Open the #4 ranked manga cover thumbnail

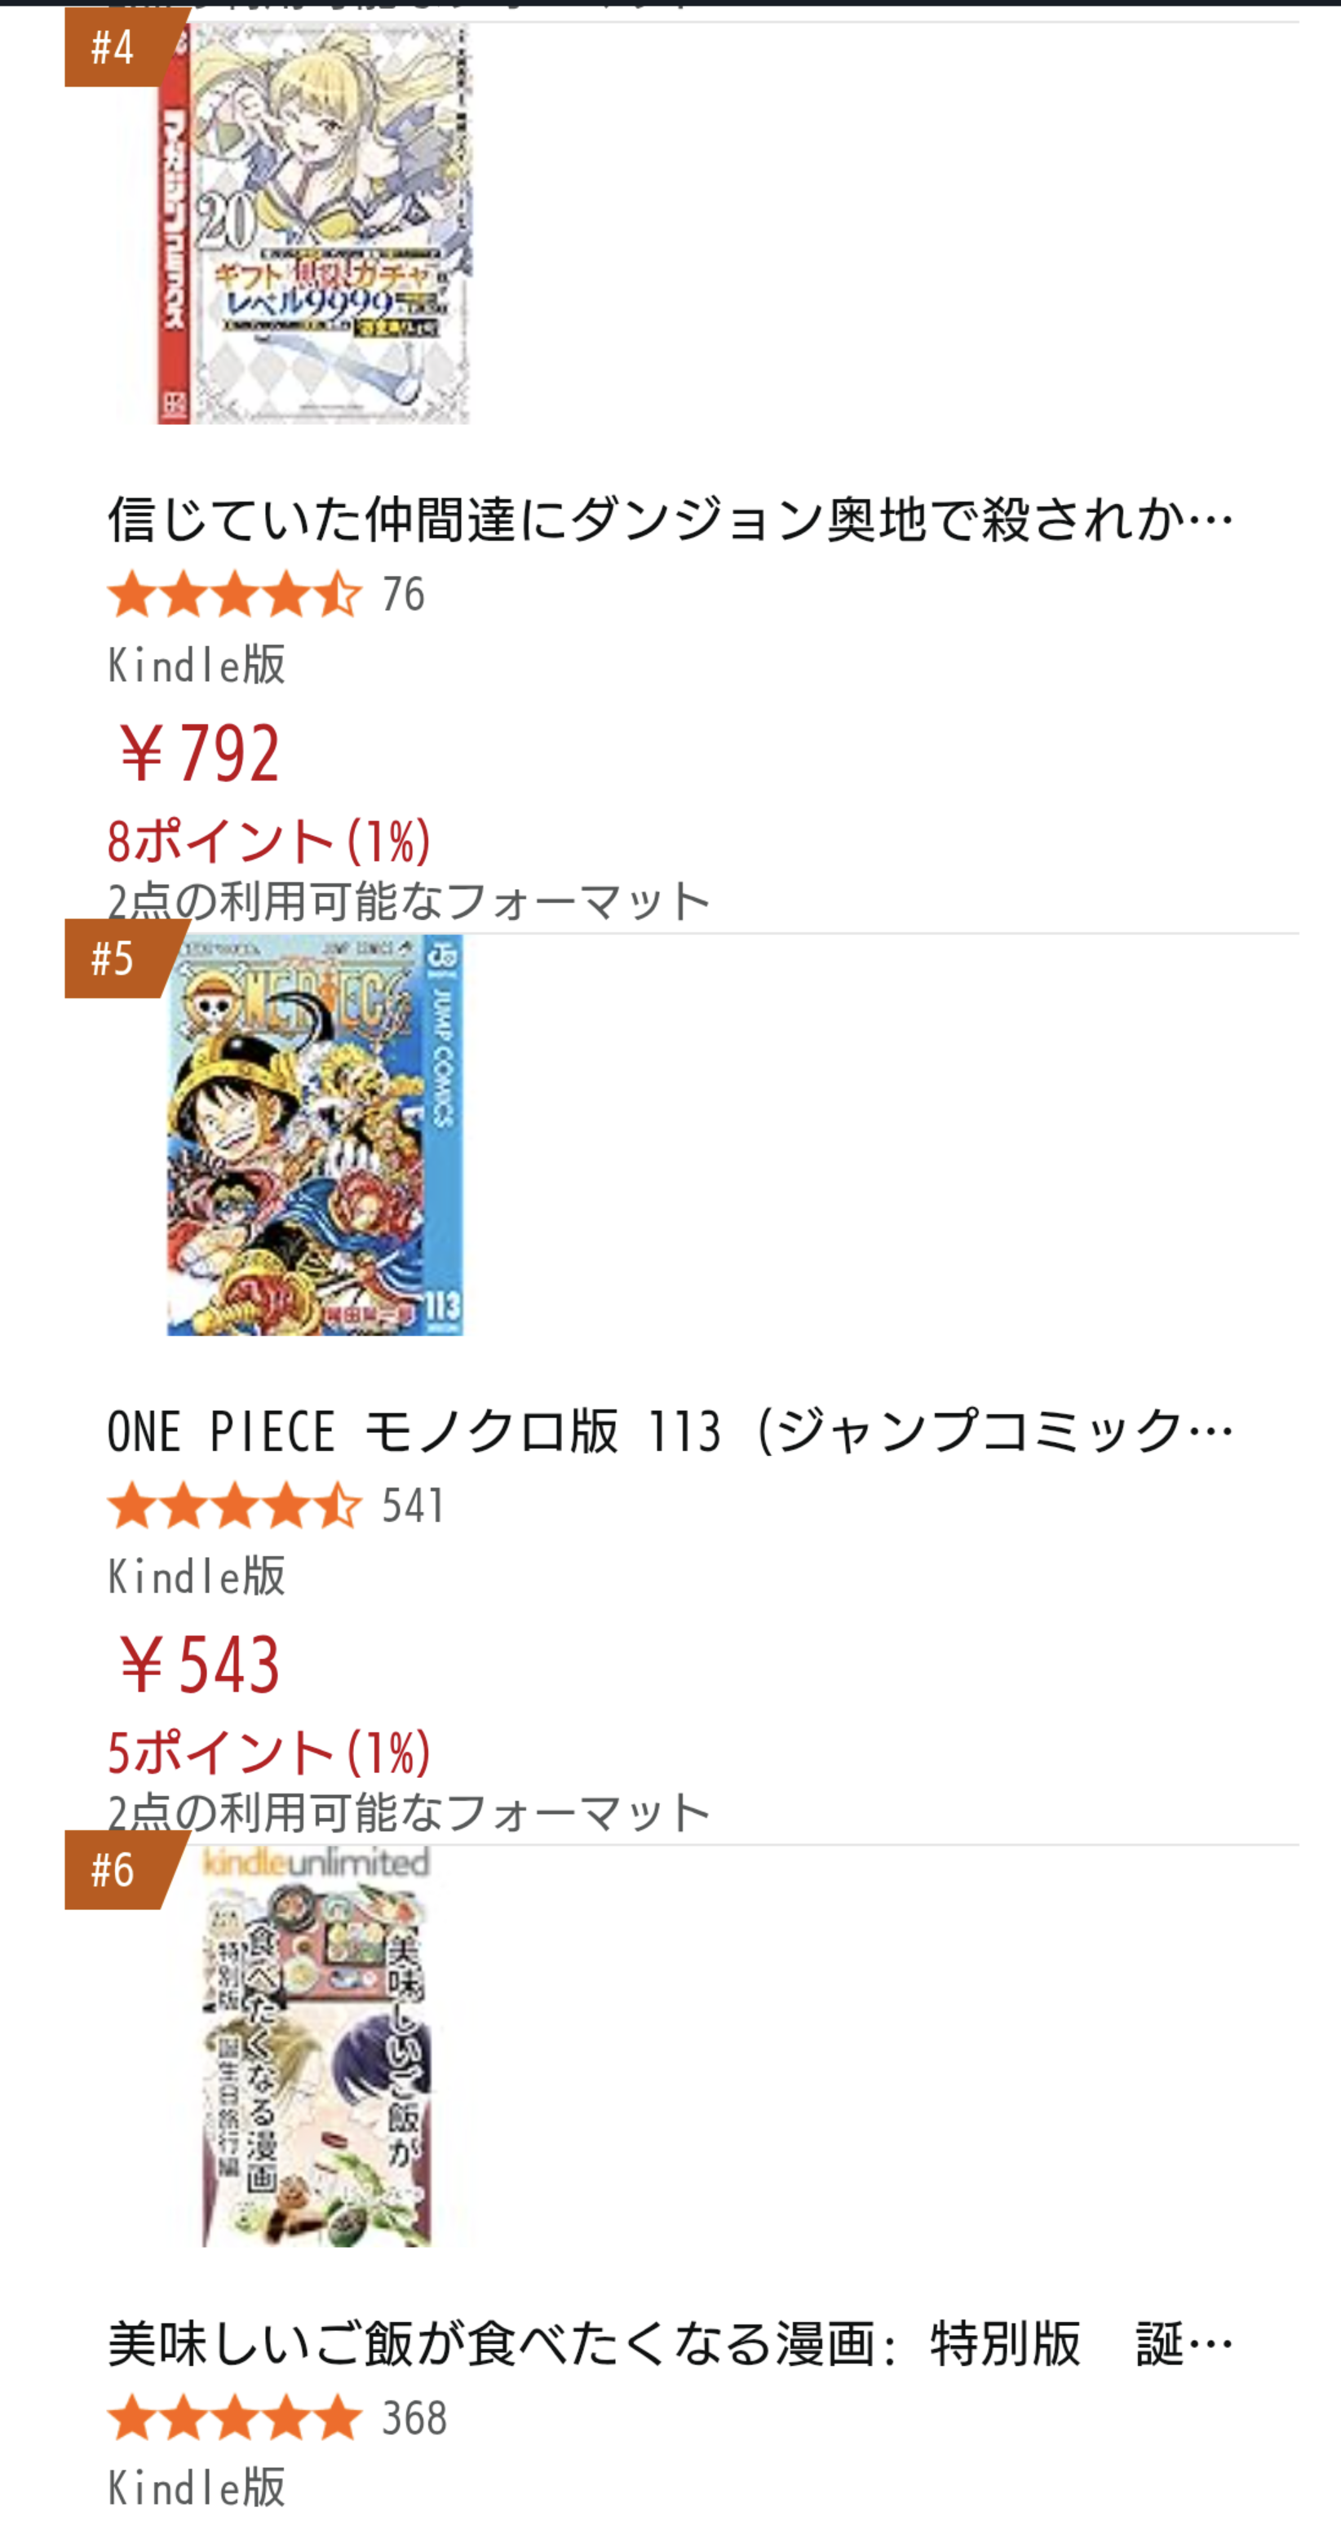[x=315, y=225]
